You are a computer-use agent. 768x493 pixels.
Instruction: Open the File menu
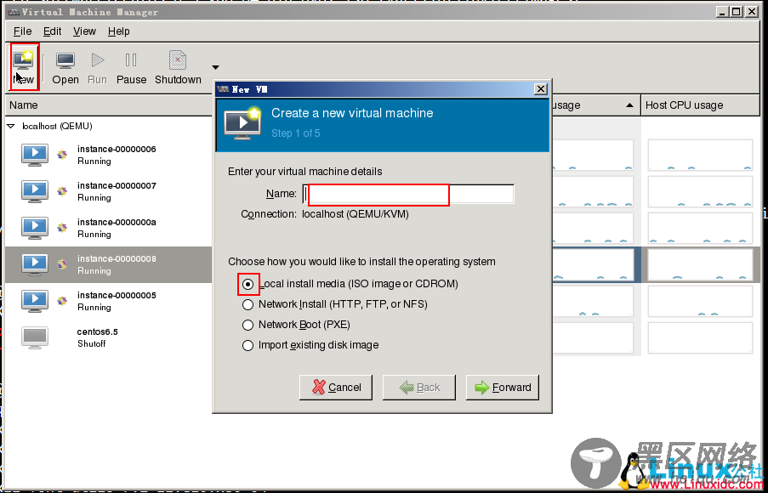click(22, 31)
